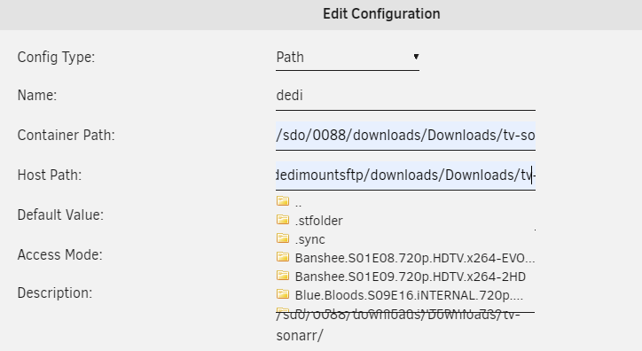
Task: Choose Blue.Bloods.S09E16.iNTERNAL.720p folder name
Action: click(409, 295)
